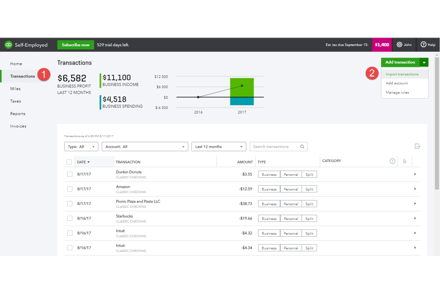Select all transactions with header checkbox
The image size is (440, 293).
pyautogui.click(x=69, y=162)
